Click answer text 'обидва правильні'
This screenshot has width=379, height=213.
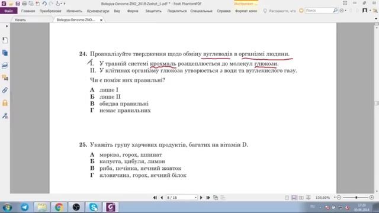[124, 104]
